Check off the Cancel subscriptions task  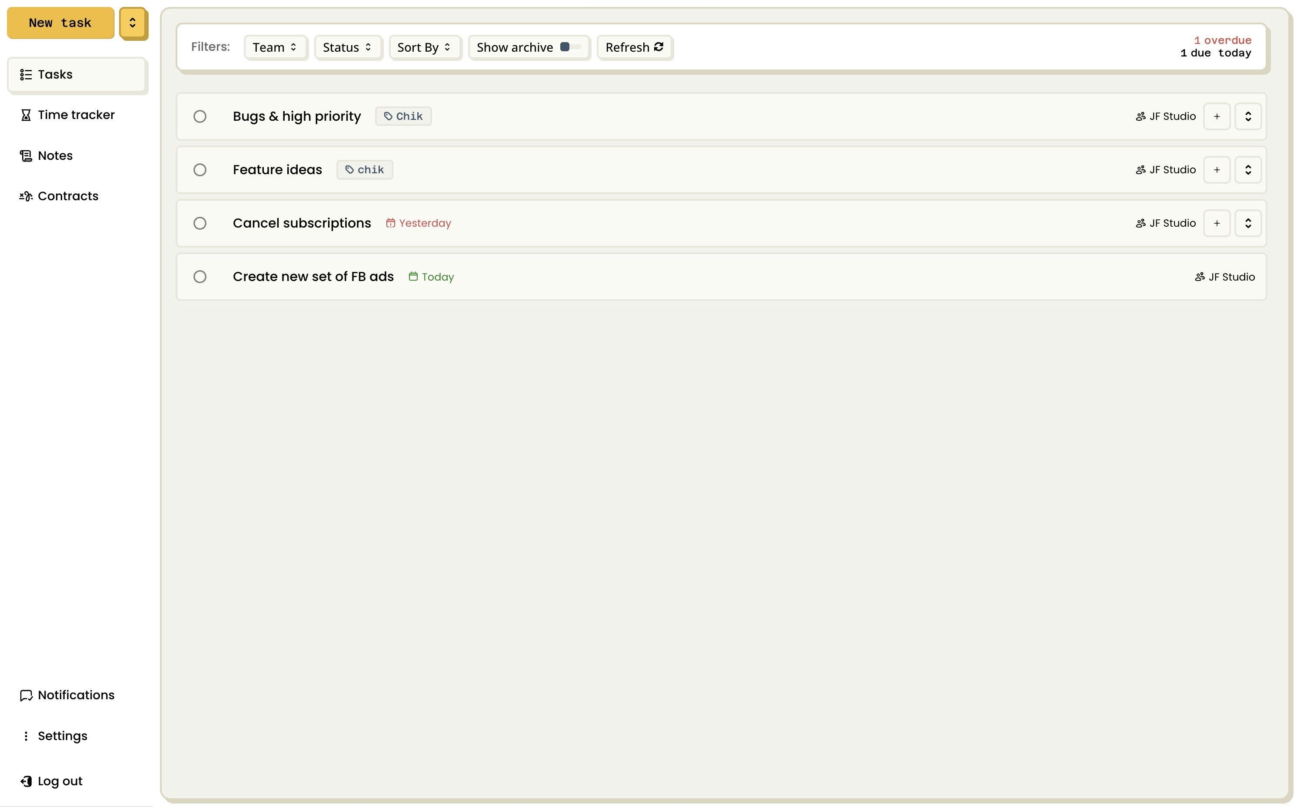(200, 223)
